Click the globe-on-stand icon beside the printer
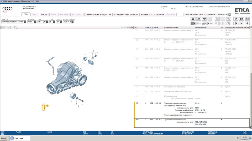This screenshot has height=141, width=252. point(199,19)
